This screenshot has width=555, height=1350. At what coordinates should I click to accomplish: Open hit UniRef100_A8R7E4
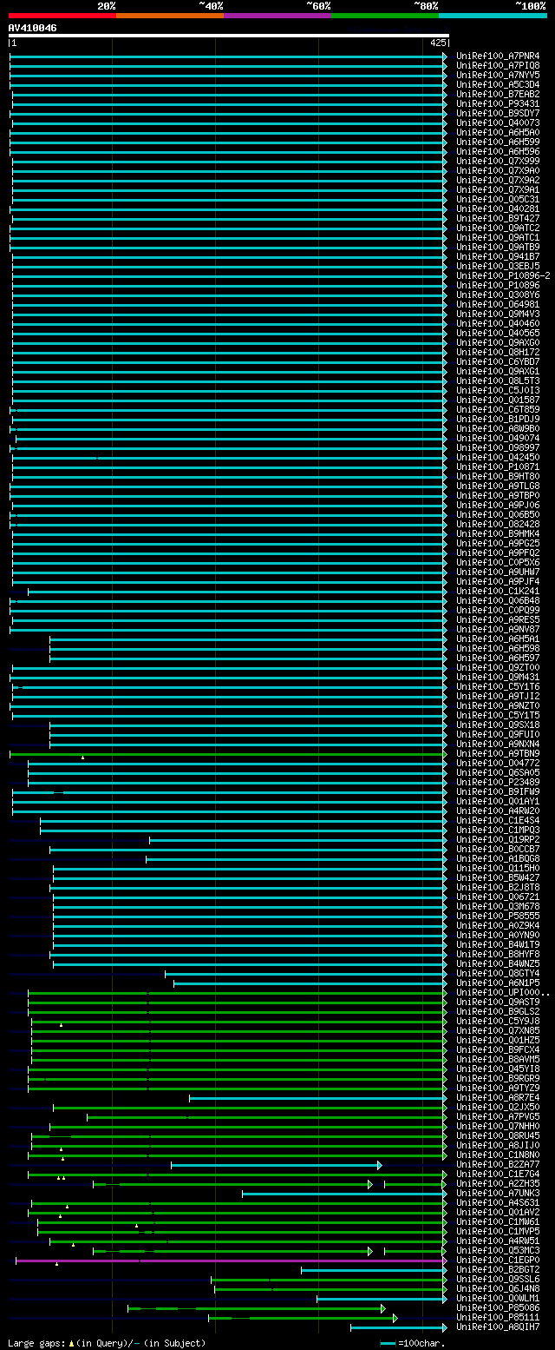[498, 1098]
